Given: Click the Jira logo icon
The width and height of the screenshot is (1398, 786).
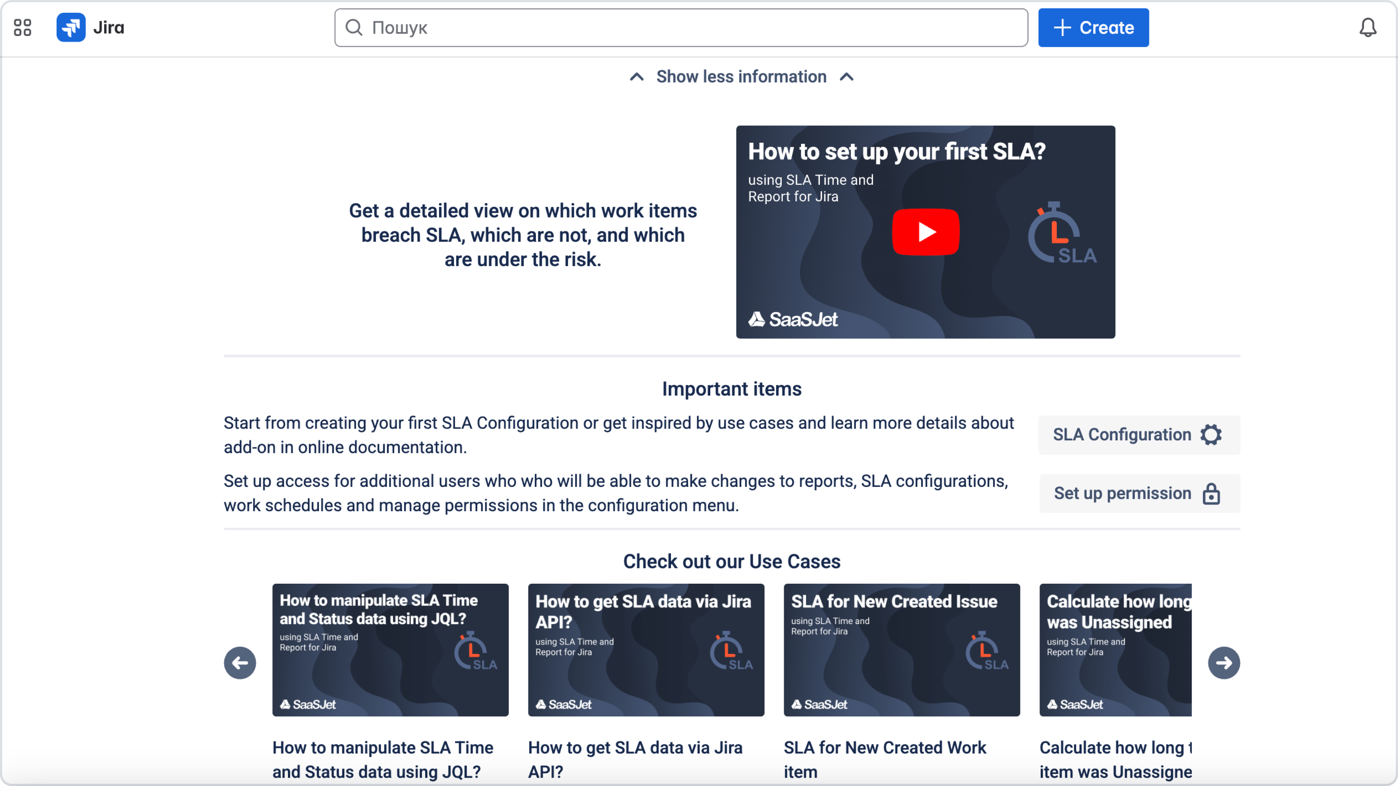Looking at the screenshot, I should [71, 28].
